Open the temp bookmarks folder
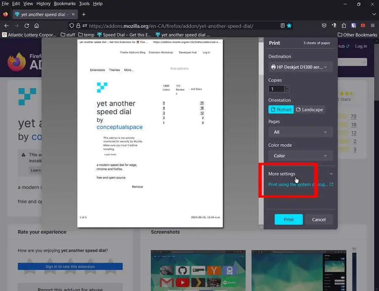 click(x=86, y=35)
